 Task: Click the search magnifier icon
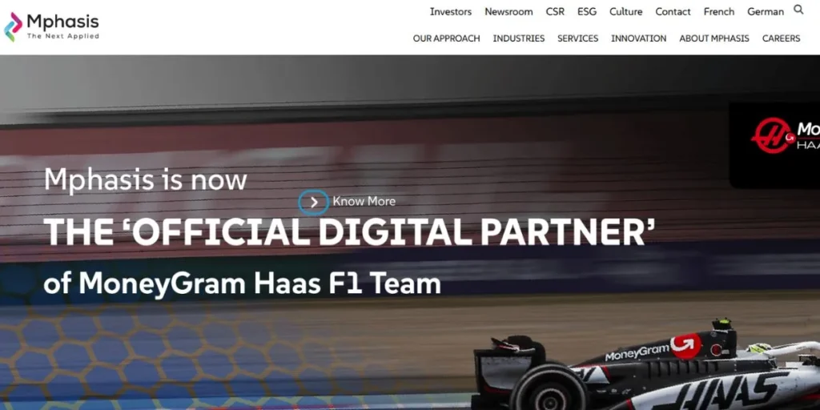[x=798, y=10]
